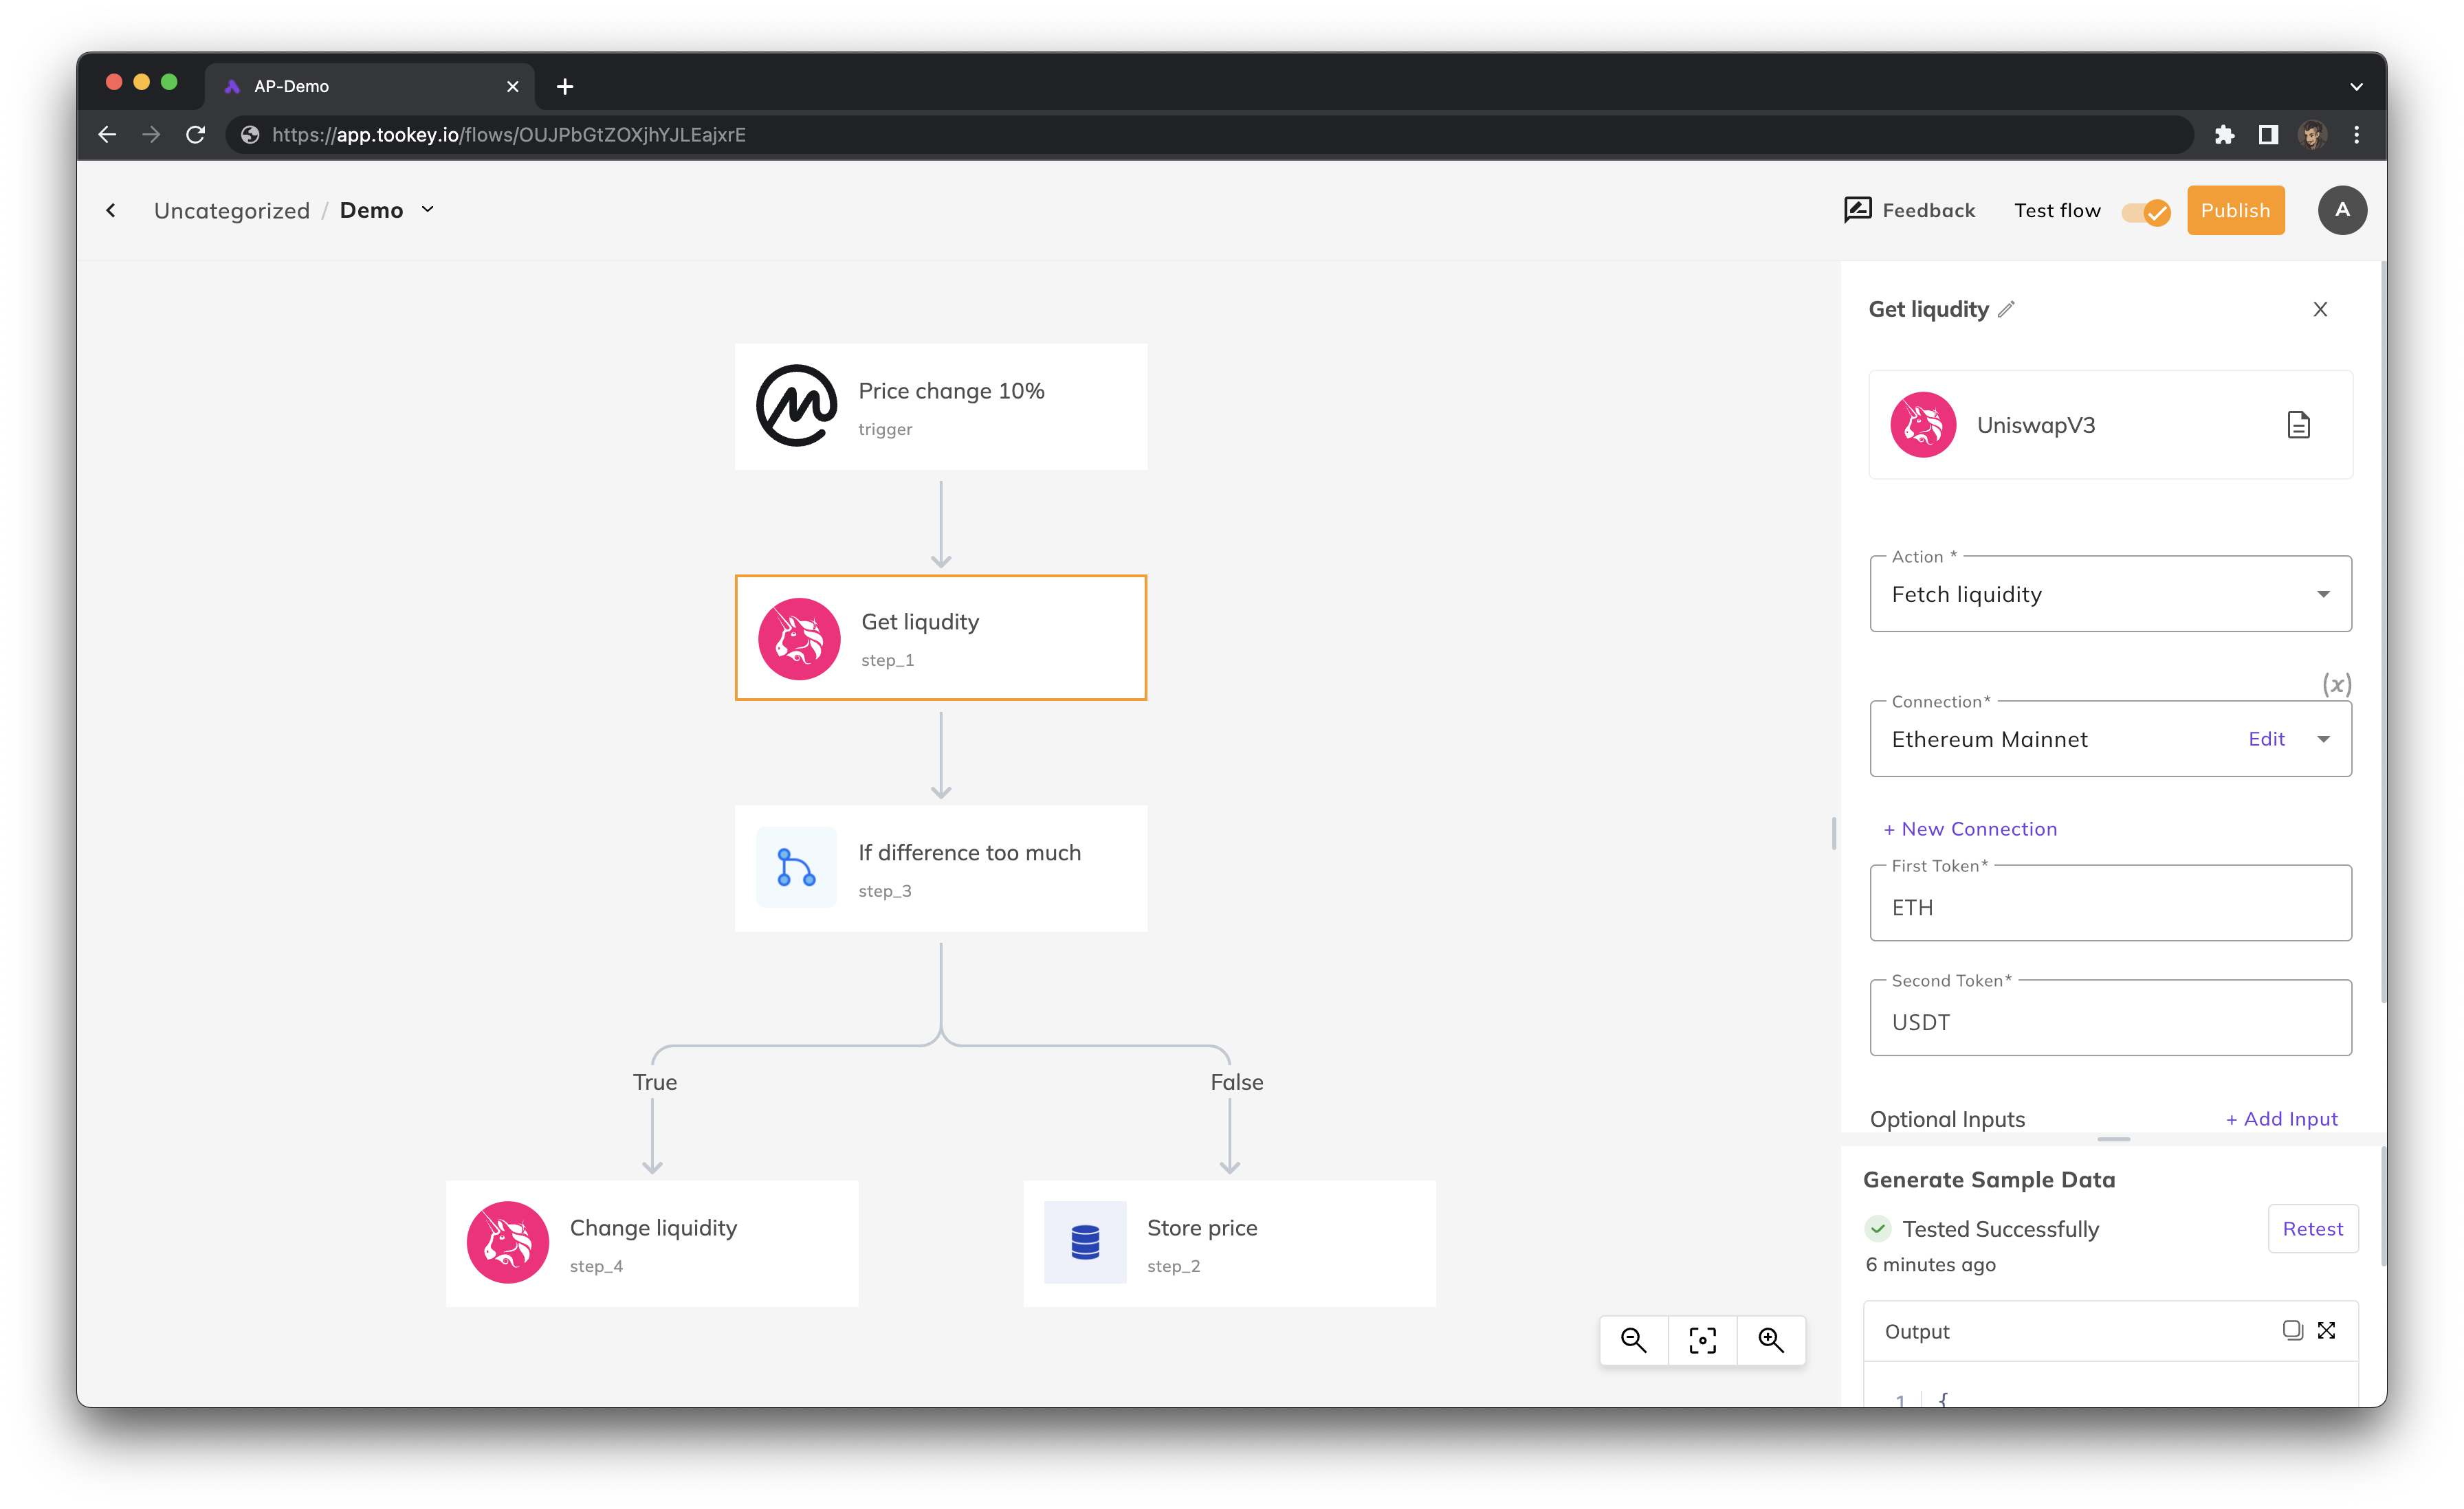Image resolution: width=2464 pixels, height=1509 pixels.
Task: Click the Feedback button
Action: pyautogui.click(x=1909, y=210)
